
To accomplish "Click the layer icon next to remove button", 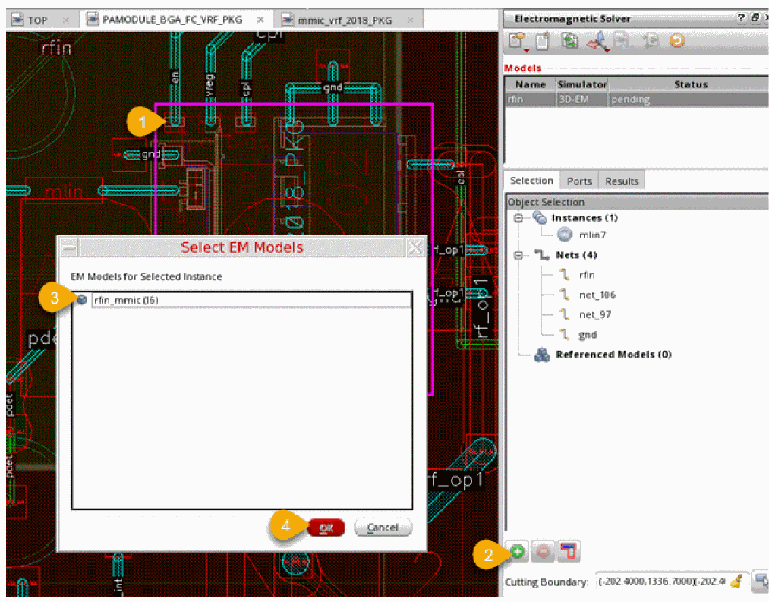I will tap(568, 552).
